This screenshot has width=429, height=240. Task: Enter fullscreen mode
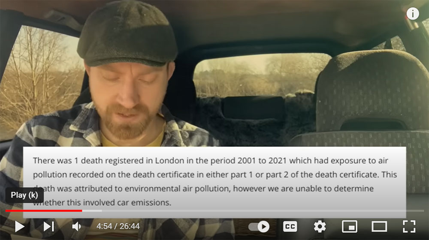click(409, 227)
